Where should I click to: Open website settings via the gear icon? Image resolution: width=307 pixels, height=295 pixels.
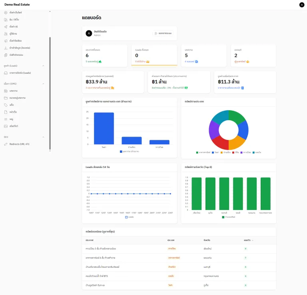(6, 12)
